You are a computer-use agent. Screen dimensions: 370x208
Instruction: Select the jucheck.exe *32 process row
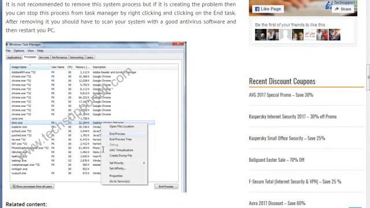click(x=56, y=131)
